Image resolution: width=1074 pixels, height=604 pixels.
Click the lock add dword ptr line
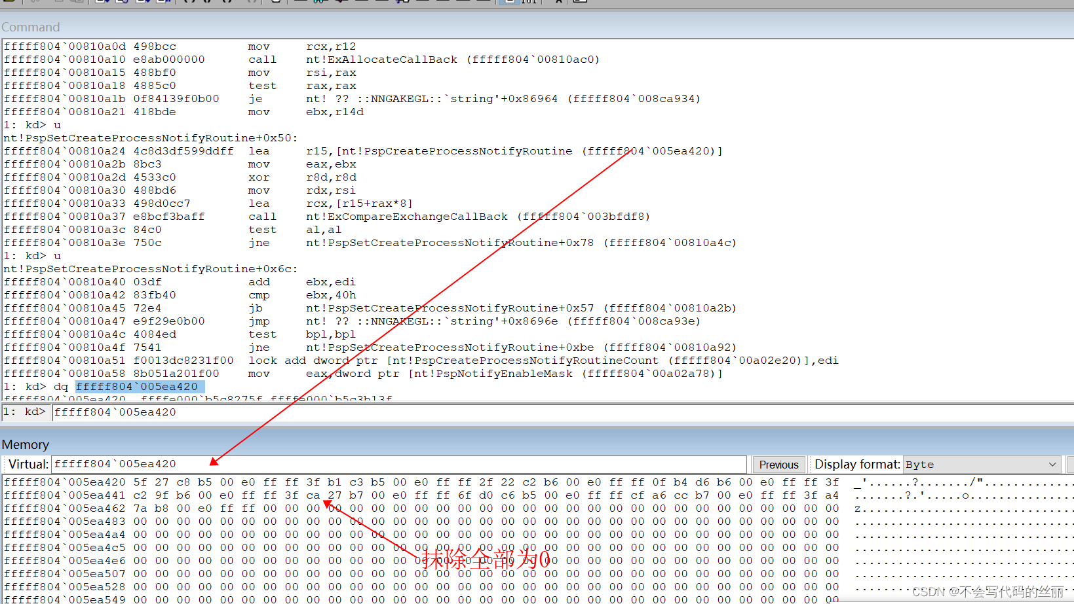coord(421,361)
